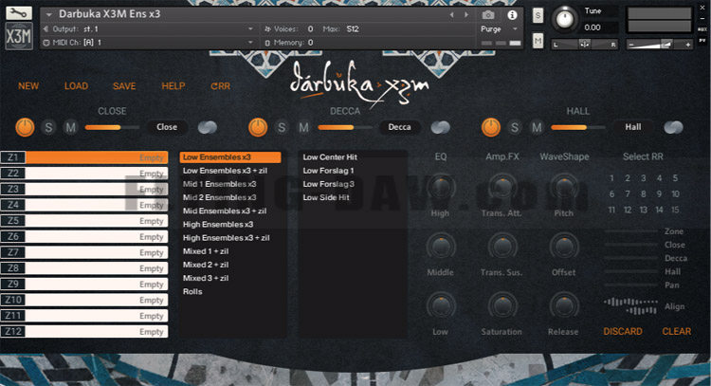The image size is (711, 386).
Task: Choose Low Forslag 1 articulation
Action: click(328, 171)
